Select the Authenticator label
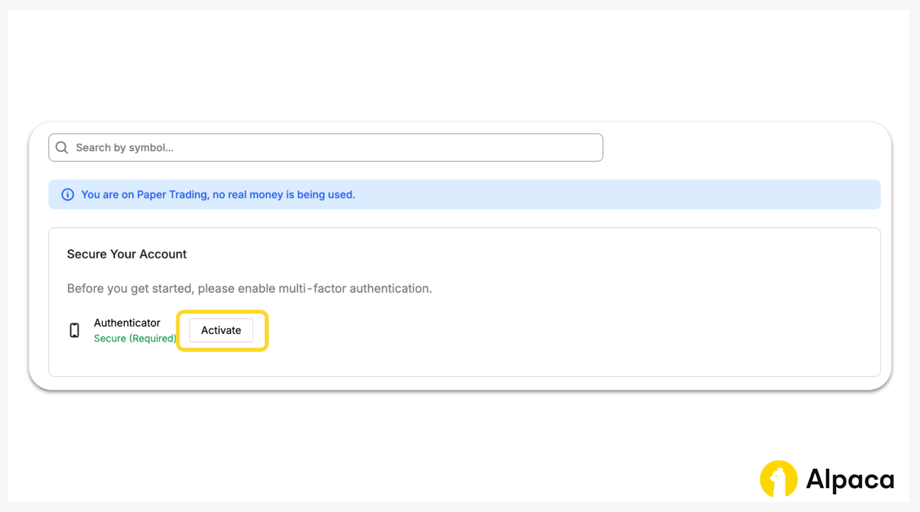This screenshot has height=512, width=920. coord(127,323)
